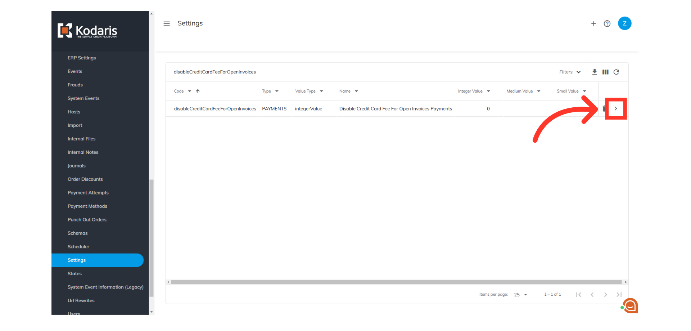Open Events in sidebar

pyautogui.click(x=75, y=71)
